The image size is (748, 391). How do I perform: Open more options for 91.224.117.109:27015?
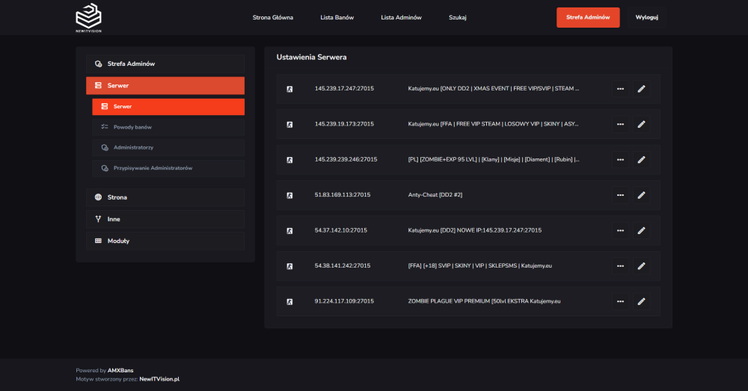(620, 301)
